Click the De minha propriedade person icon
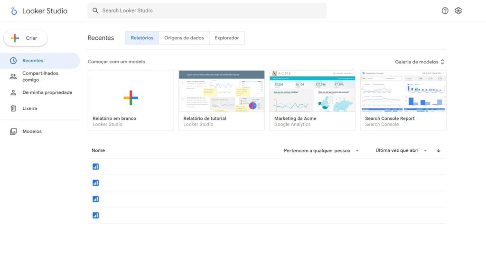 point(14,92)
